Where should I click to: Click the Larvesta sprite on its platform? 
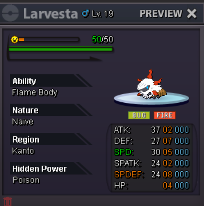[x=151, y=85]
